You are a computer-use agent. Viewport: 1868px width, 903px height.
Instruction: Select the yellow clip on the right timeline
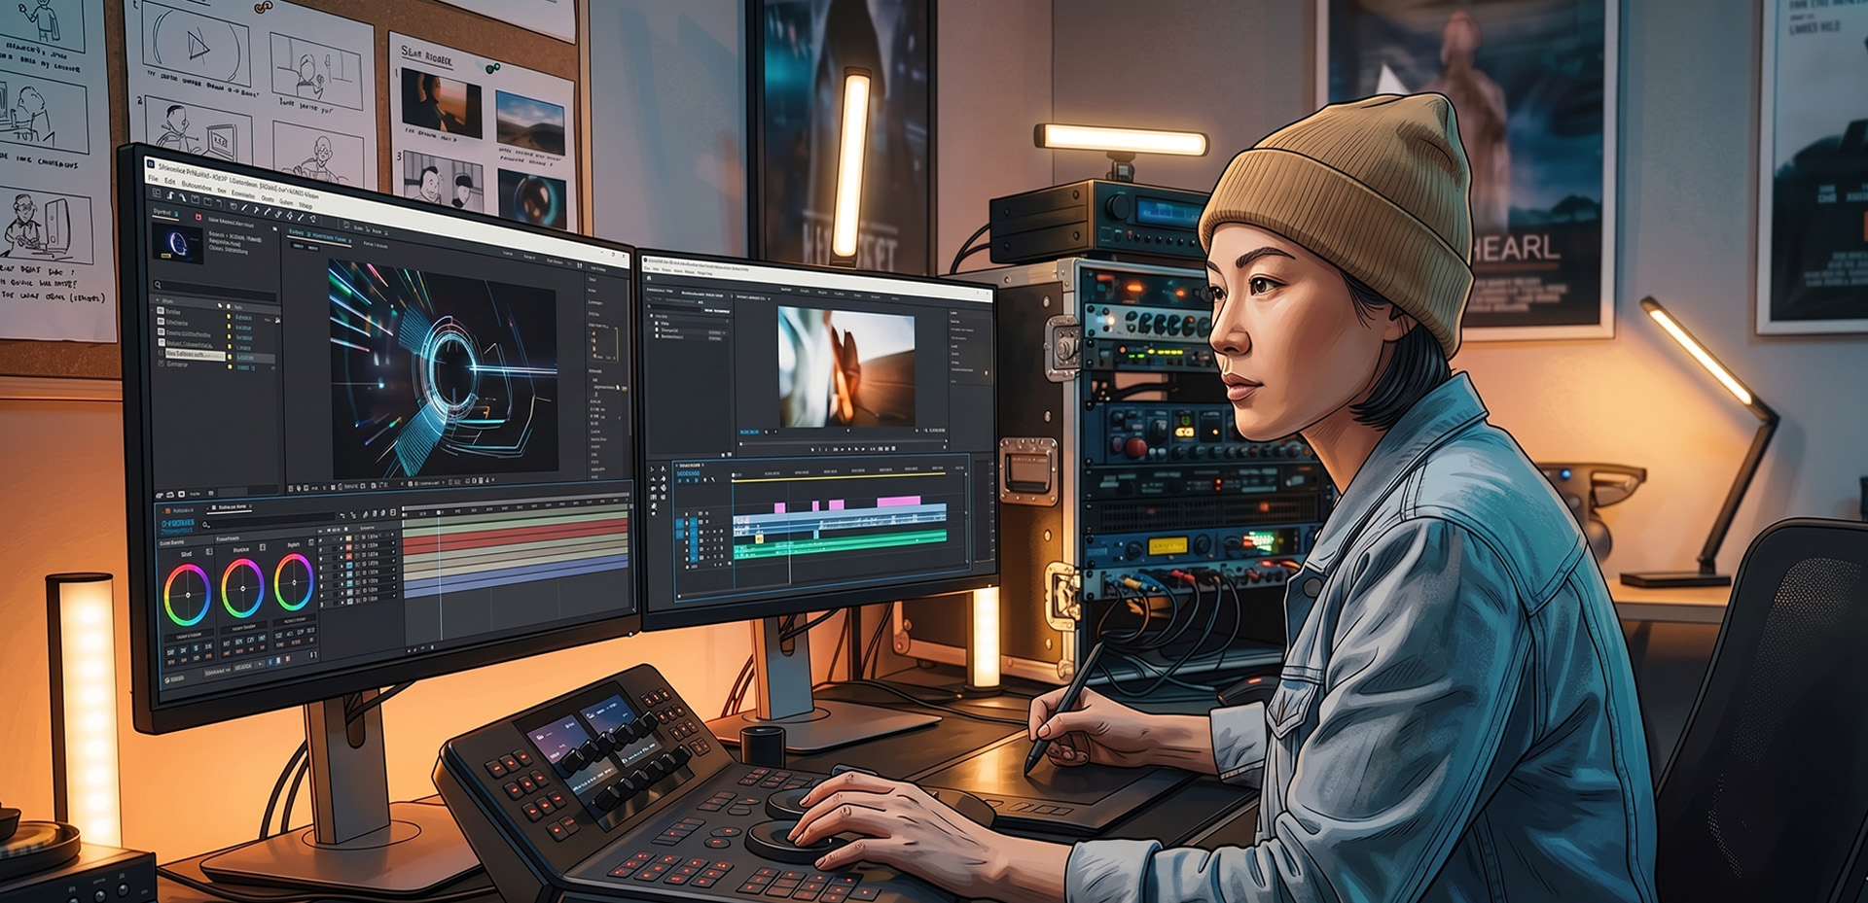coord(760,538)
